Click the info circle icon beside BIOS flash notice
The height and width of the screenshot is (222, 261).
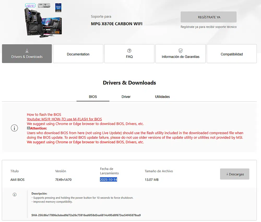point(14,128)
